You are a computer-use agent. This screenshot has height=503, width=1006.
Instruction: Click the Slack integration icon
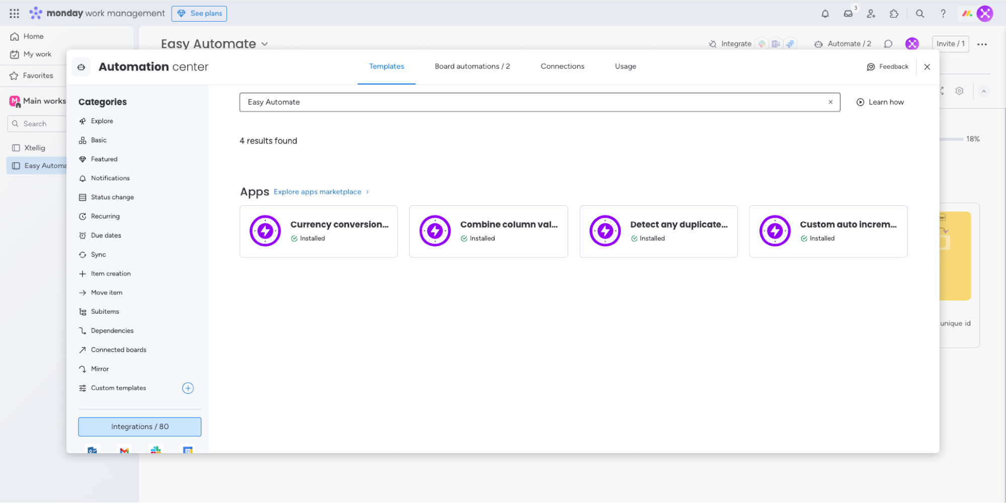156,450
